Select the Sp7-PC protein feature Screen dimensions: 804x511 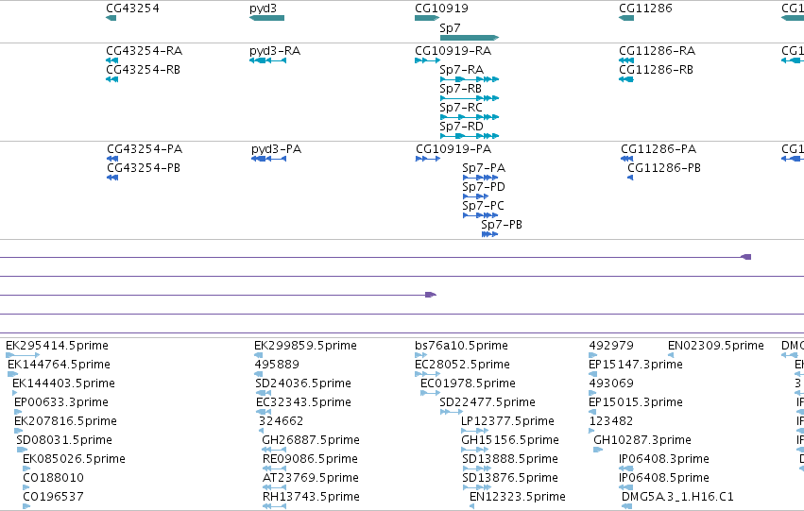pos(481,215)
